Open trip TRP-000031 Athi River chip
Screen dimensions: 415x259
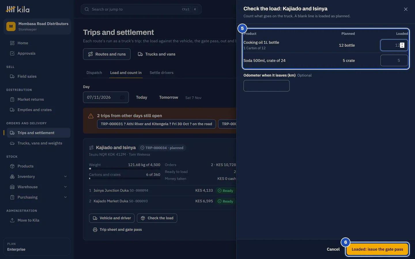156,124
